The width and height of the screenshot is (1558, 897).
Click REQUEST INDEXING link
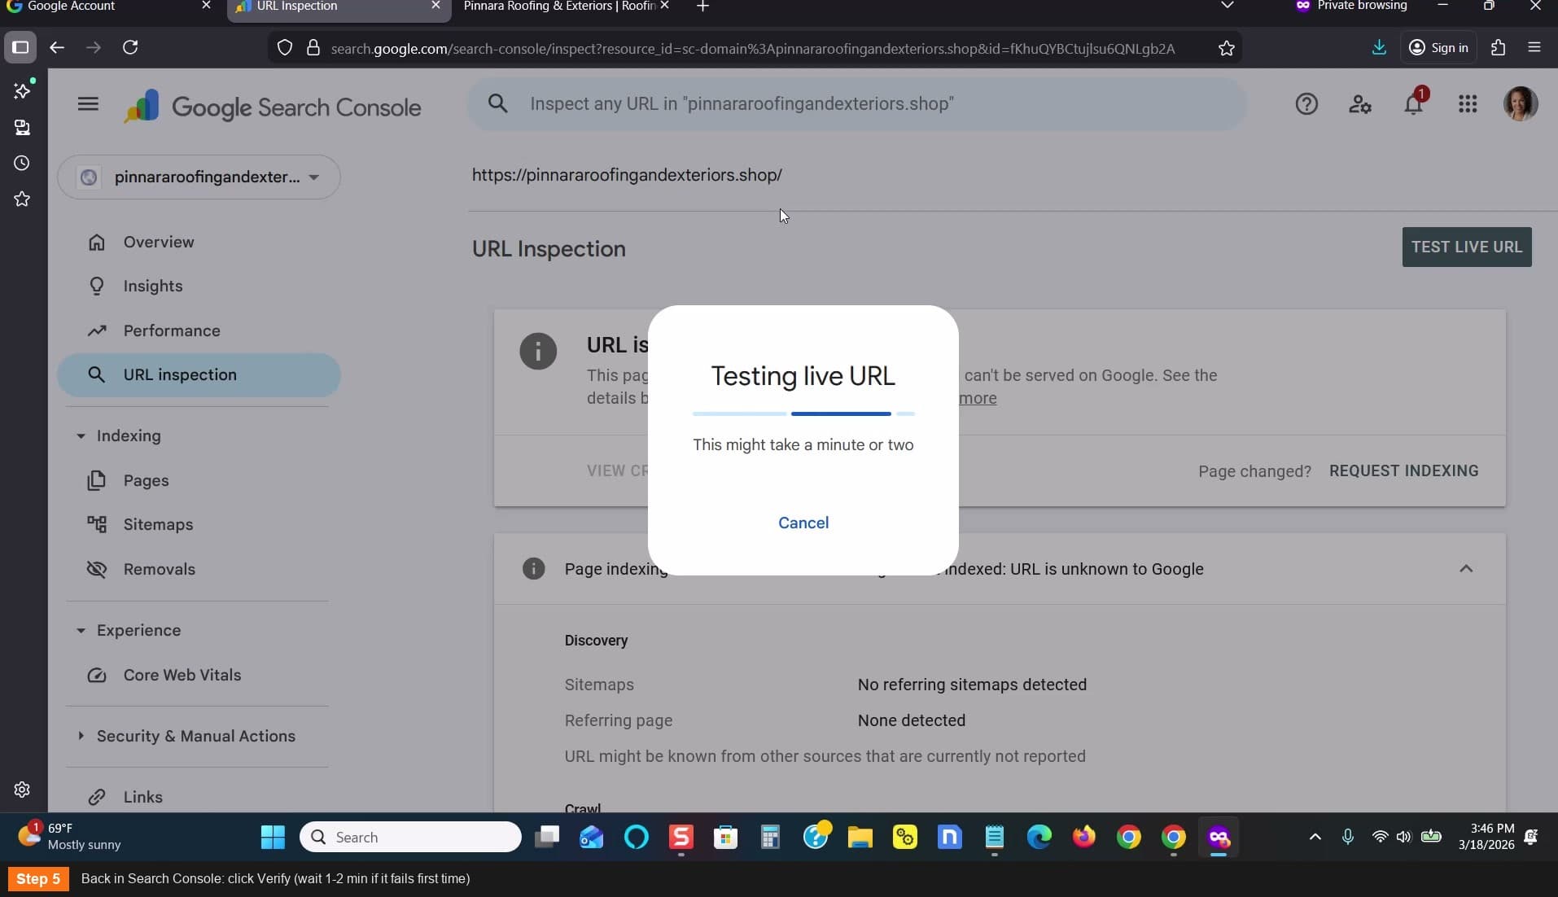click(1403, 470)
